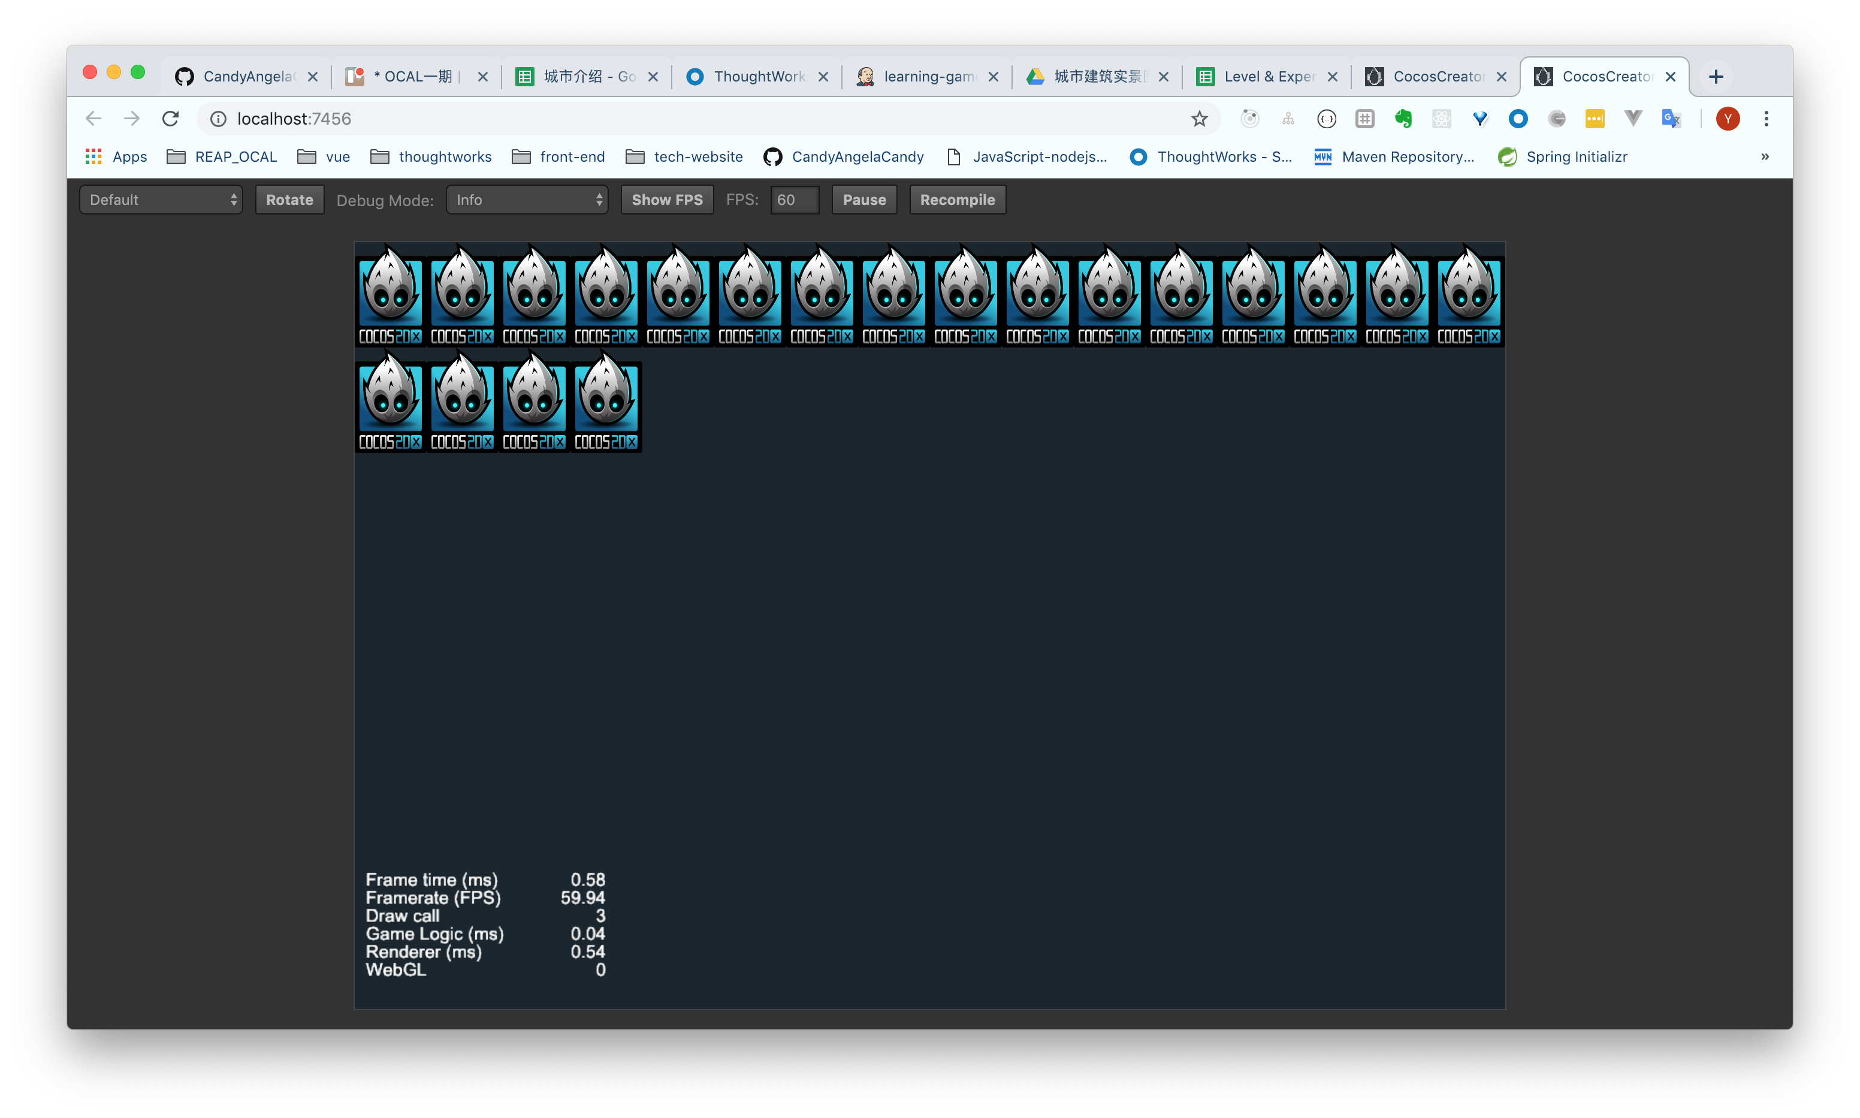Click the React DevTools extension icon

tap(1441, 118)
